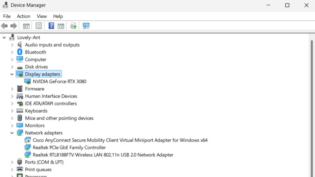Open the File menu

pos(7,16)
